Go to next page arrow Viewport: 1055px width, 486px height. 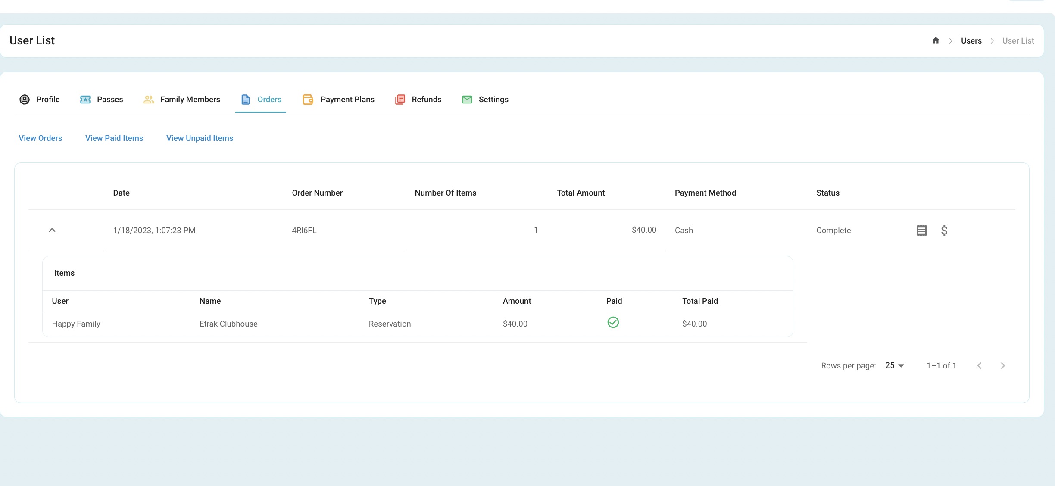1003,366
